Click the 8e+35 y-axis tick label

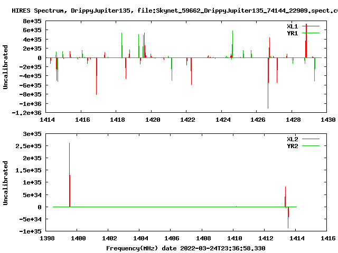tap(32, 21)
